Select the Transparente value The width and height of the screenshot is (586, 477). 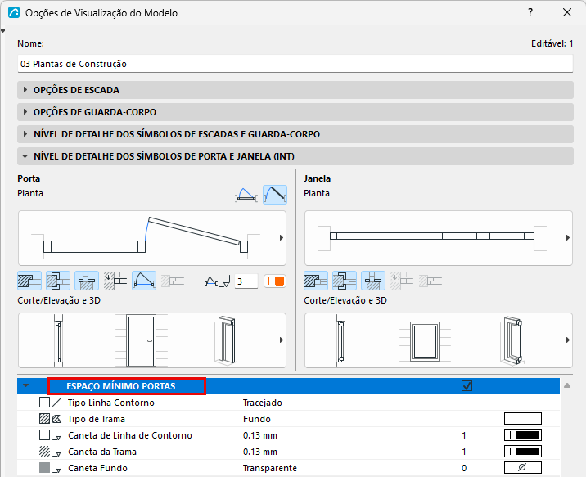[270, 468]
